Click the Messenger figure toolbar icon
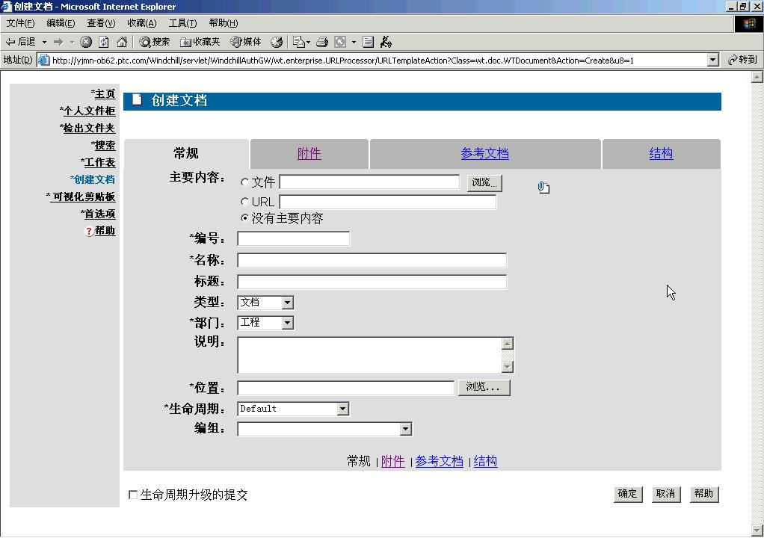The height and width of the screenshot is (538, 764). point(386,42)
